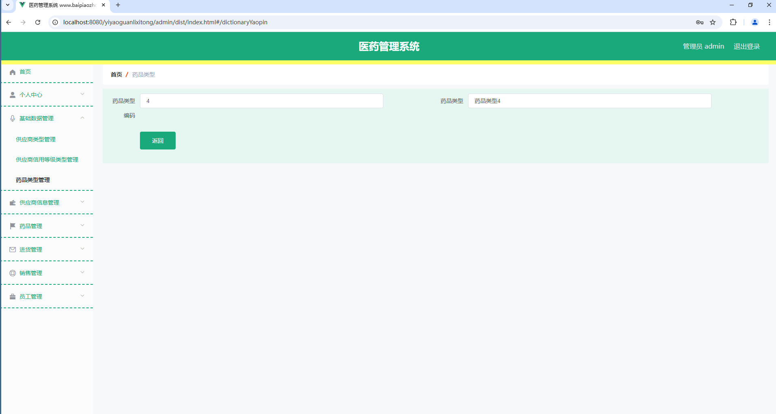The width and height of the screenshot is (776, 414).
Task: Click the browser extensions puzzle icon
Action: coord(733,22)
